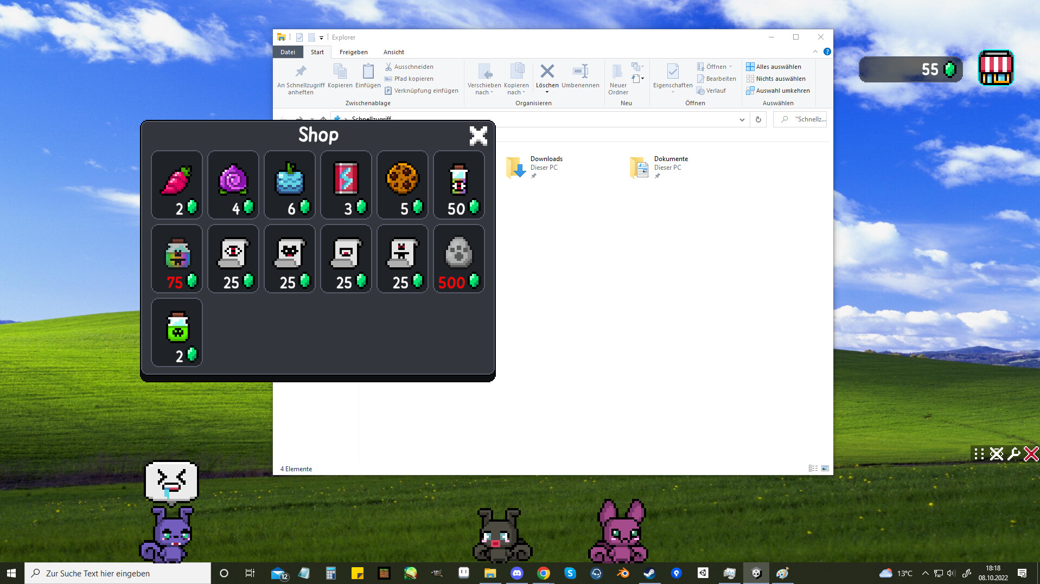Expand the Öffnen dropdown in the ribbon
The height and width of the screenshot is (584, 1040).
pos(729,66)
